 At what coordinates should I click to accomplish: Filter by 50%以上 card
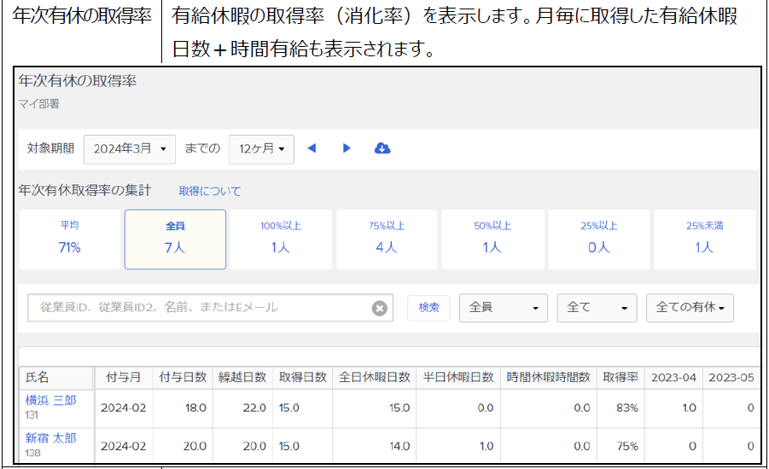point(492,239)
